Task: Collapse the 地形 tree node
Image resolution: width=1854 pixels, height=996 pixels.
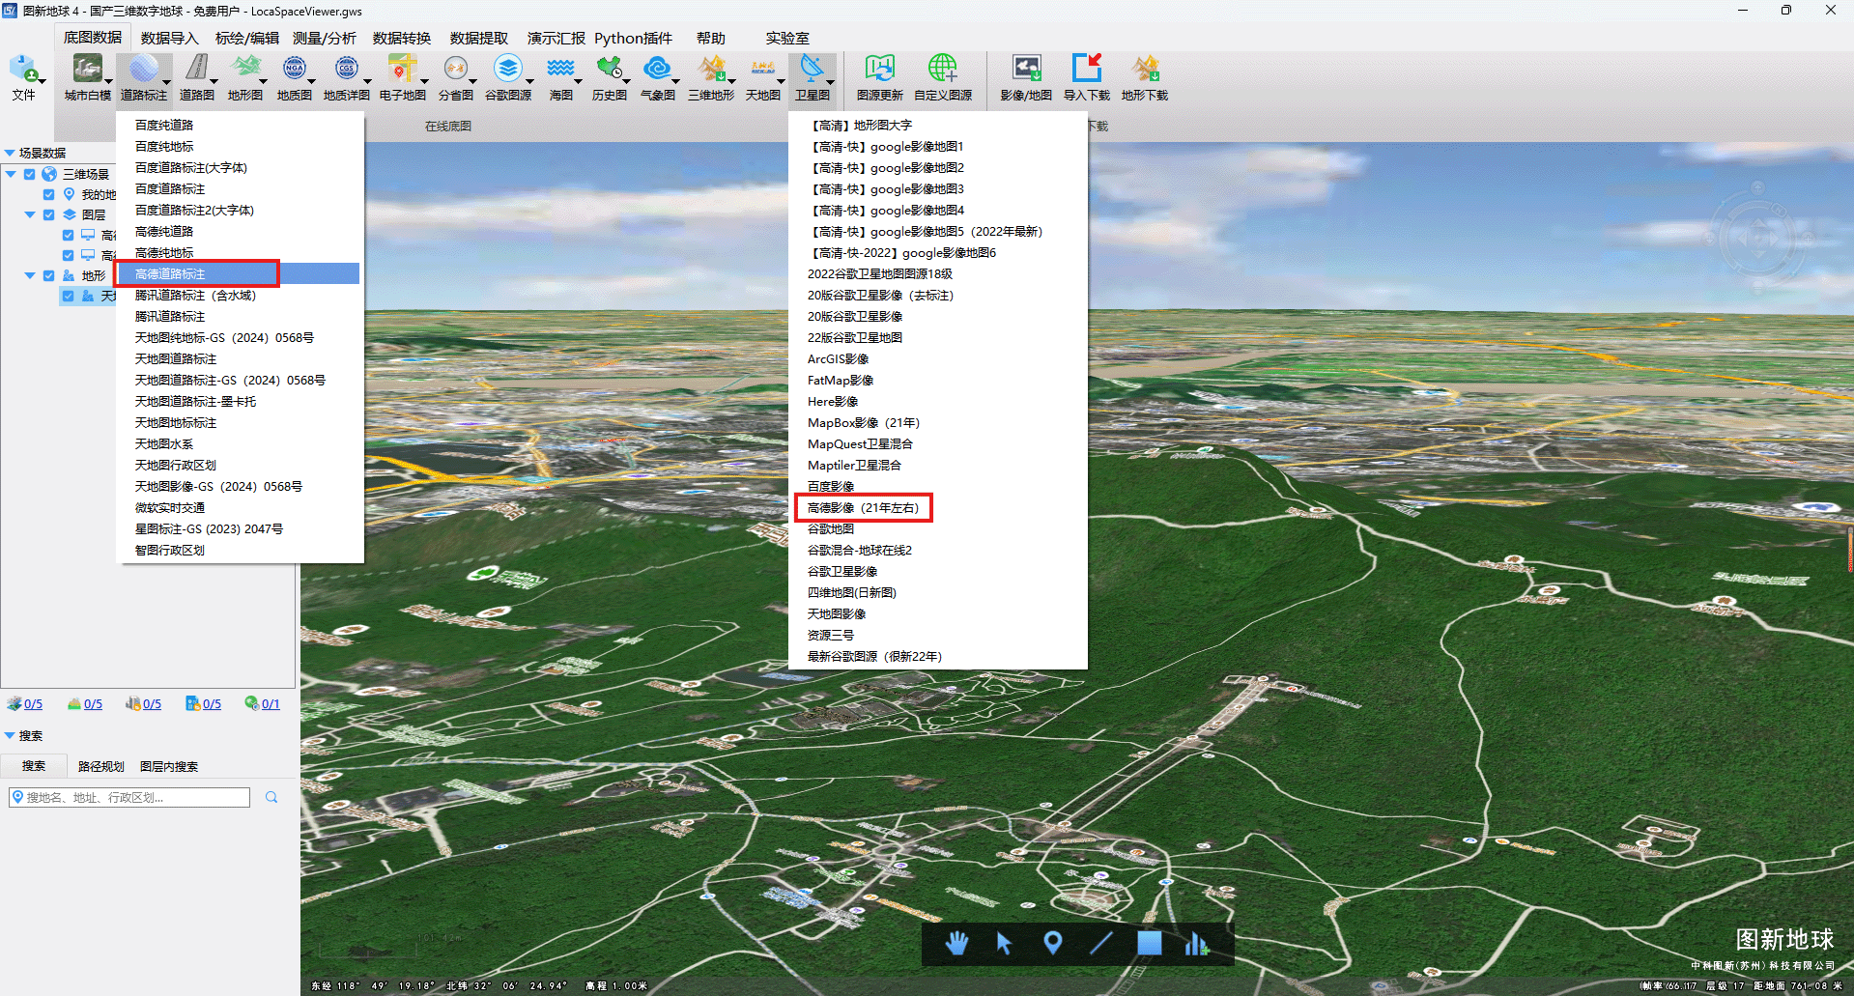Action: 30,276
